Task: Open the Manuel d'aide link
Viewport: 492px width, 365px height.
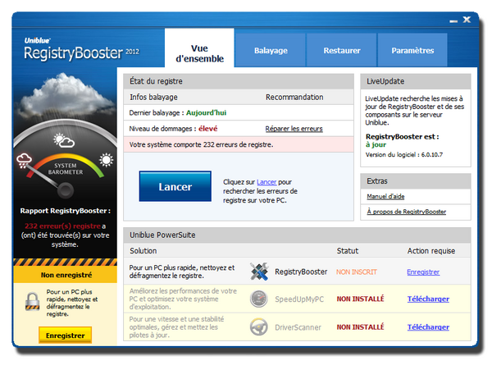Action: click(385, 197)
